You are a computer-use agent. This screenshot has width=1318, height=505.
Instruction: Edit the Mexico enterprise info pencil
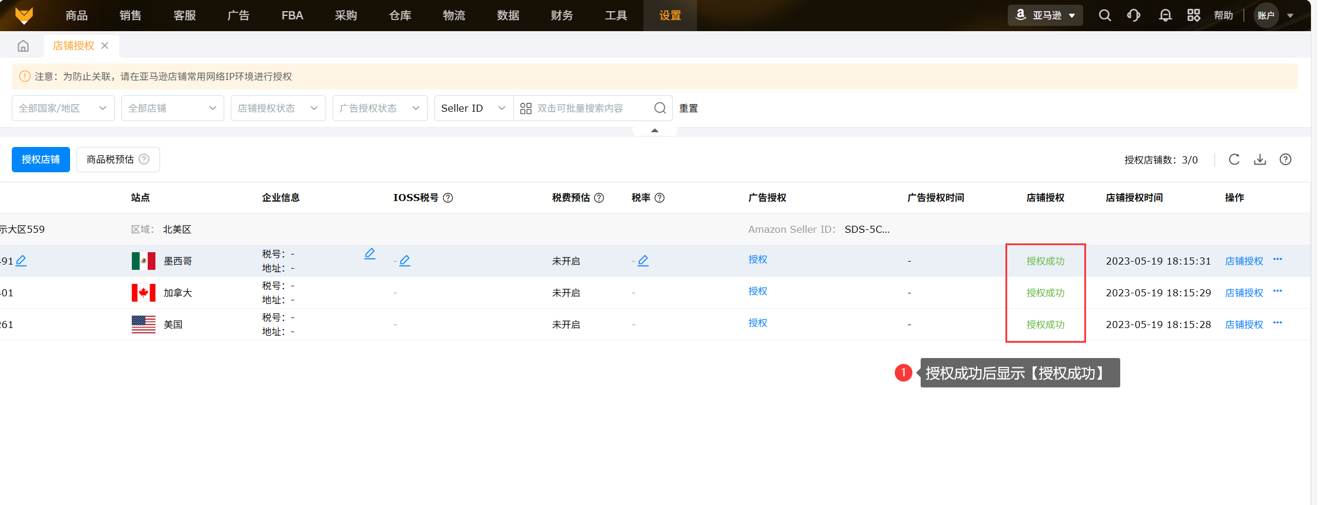[x=370, y=253]
